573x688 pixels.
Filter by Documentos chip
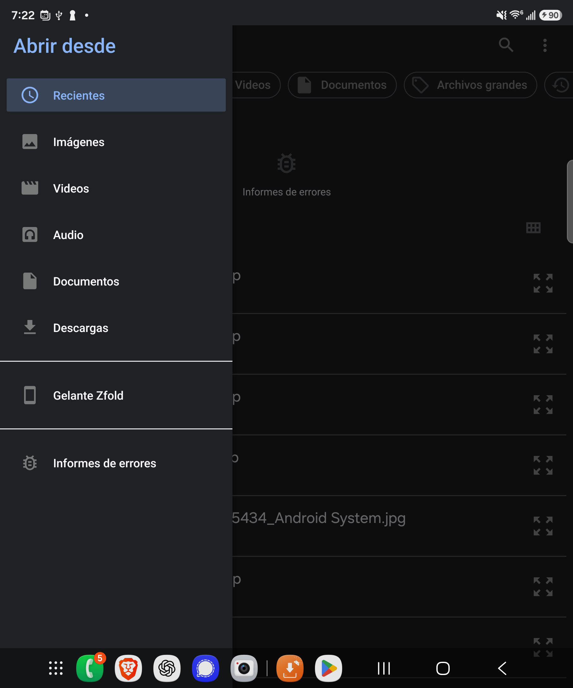pyautogui.click(x=342, y=85)
